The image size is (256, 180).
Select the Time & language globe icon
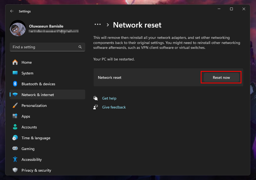(15, 138)
